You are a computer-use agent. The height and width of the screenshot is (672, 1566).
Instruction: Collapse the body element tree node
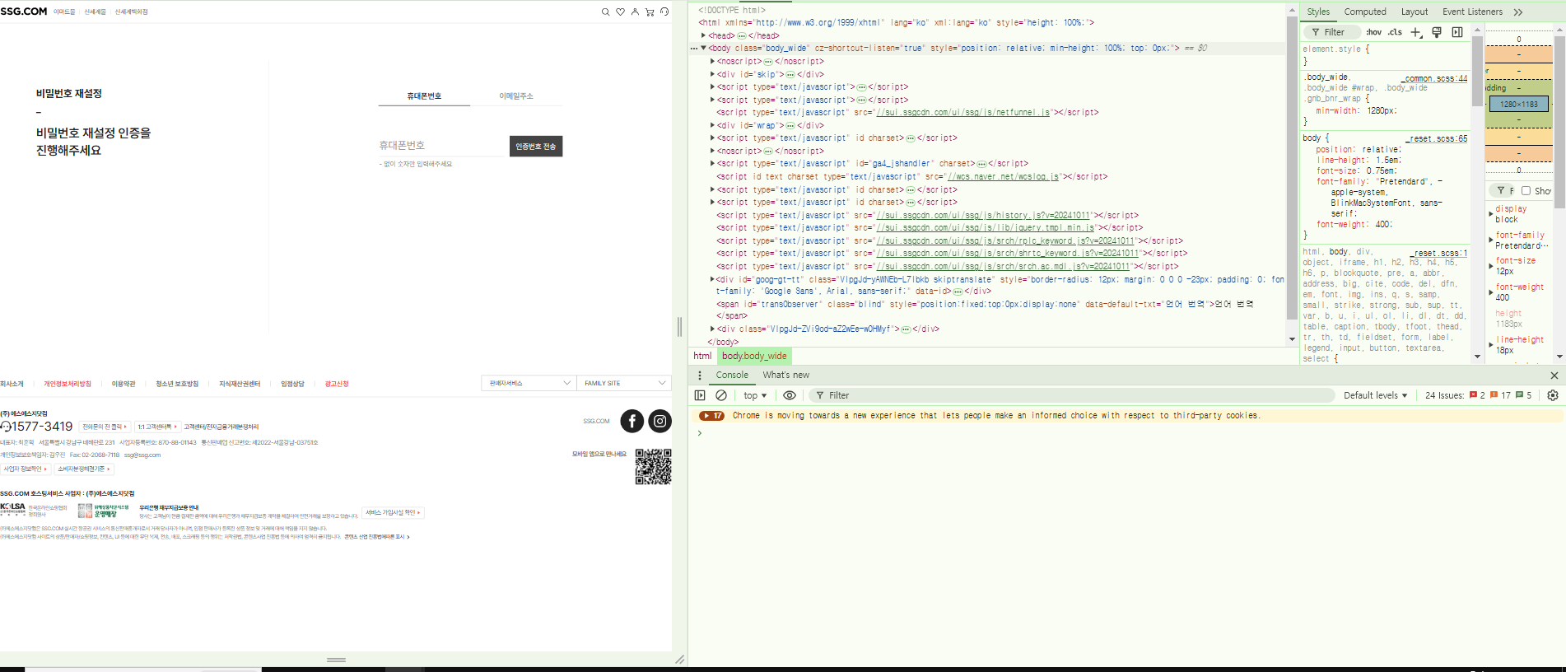pyautogui.click(x=703, y=48)
